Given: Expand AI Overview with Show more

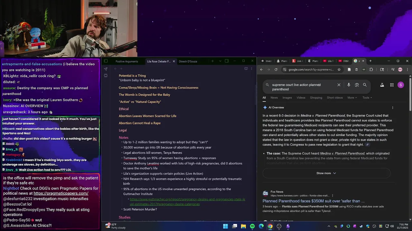Looking at the screenshot, I should [326, 173].
